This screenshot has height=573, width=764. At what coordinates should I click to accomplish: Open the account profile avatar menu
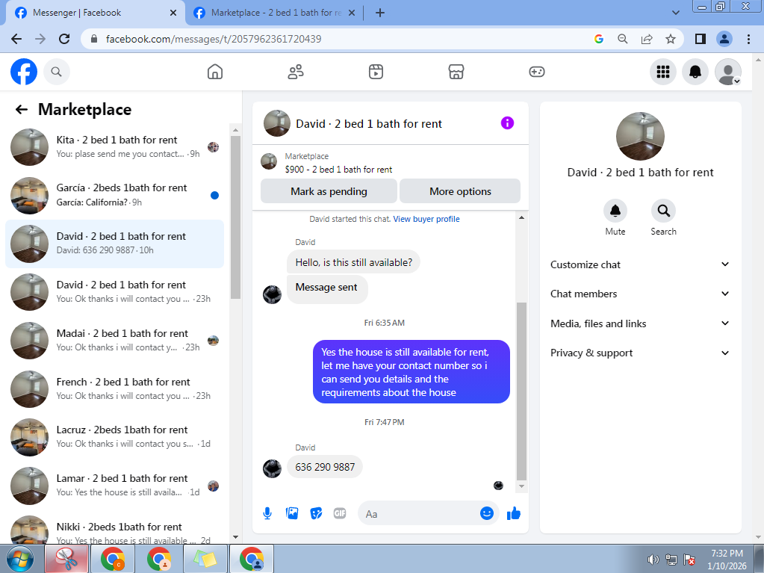(x=727, y=72)
